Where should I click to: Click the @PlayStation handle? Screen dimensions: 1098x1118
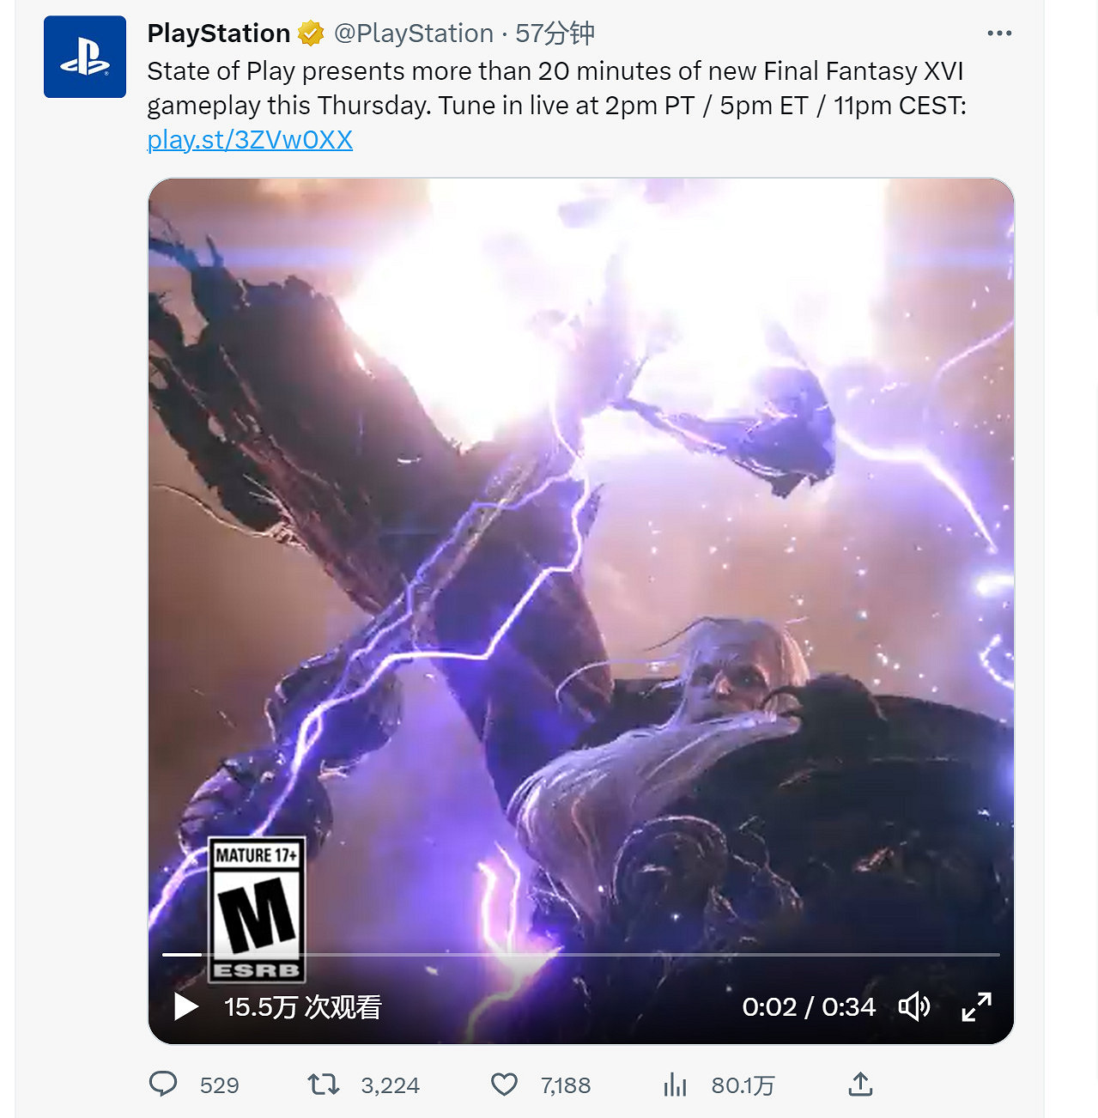click(413, 33)
